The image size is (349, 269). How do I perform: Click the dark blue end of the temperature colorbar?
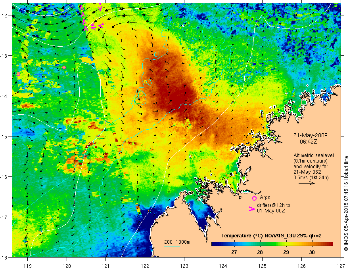tap(215, 244)
